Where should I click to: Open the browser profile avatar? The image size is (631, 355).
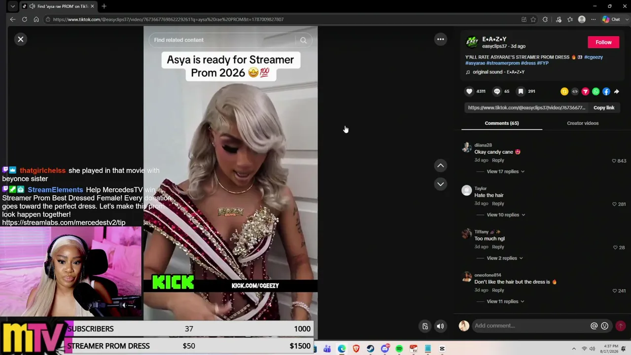582,19
